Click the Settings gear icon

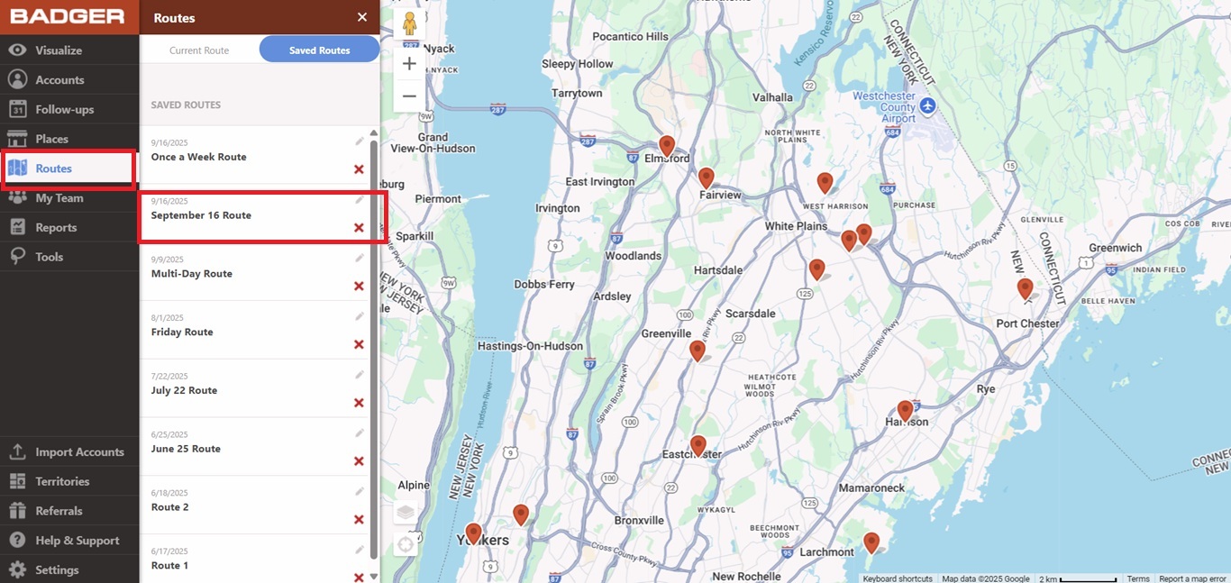[17, 569]
